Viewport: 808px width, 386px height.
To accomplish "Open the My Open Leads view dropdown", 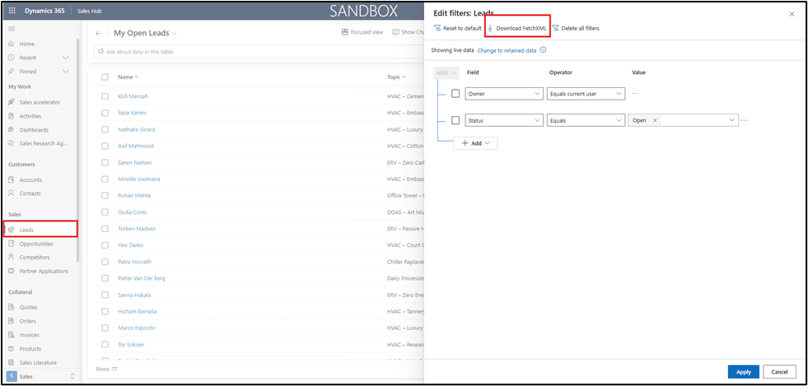I will 175,34.
